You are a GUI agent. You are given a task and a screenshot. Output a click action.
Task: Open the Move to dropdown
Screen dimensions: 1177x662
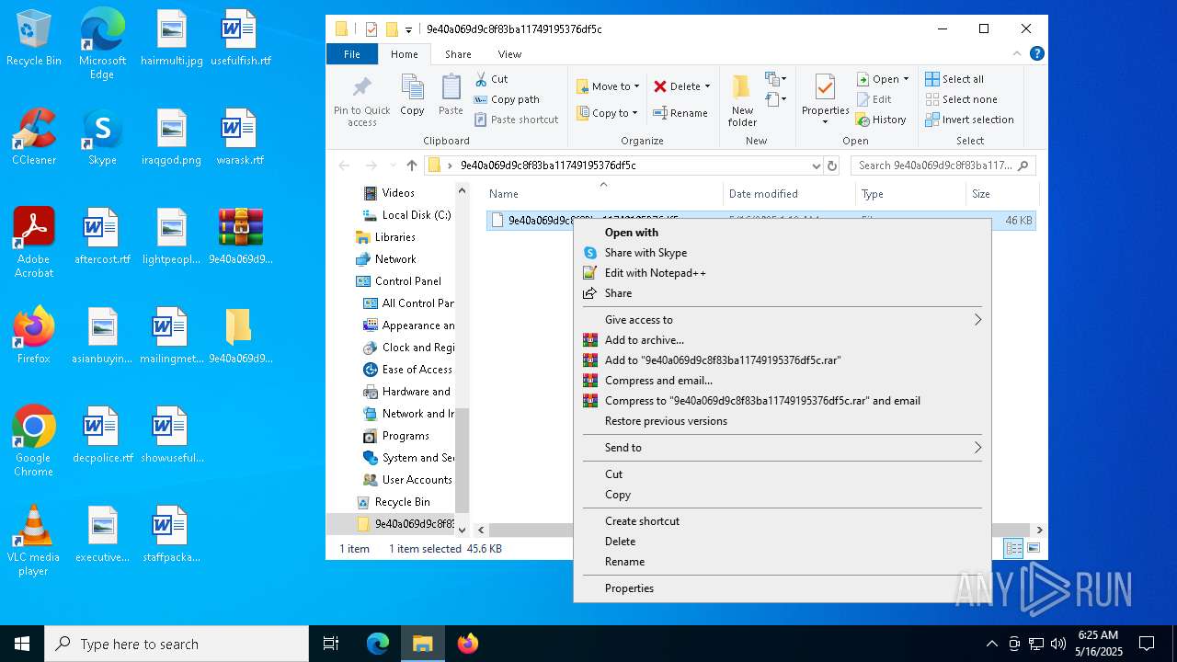[608, 86]
